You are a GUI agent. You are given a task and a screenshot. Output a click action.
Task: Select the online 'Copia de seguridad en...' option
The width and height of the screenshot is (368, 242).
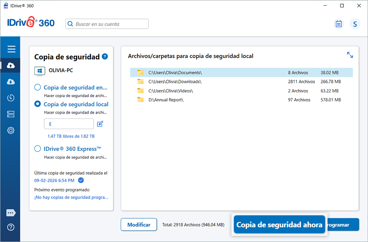[x=38, y=87]
